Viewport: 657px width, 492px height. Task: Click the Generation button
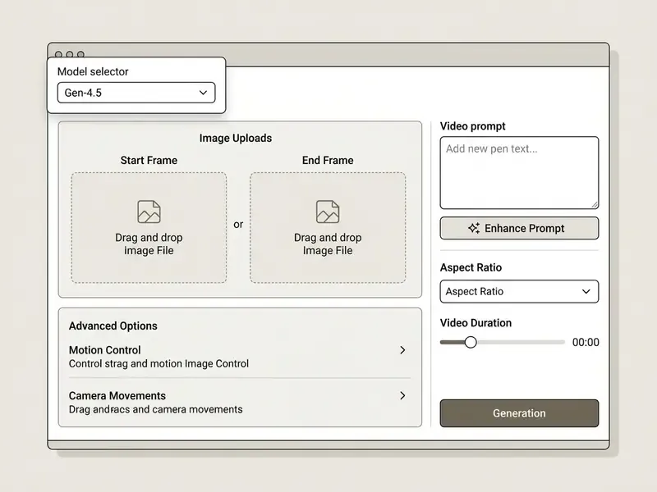(519, 413)
